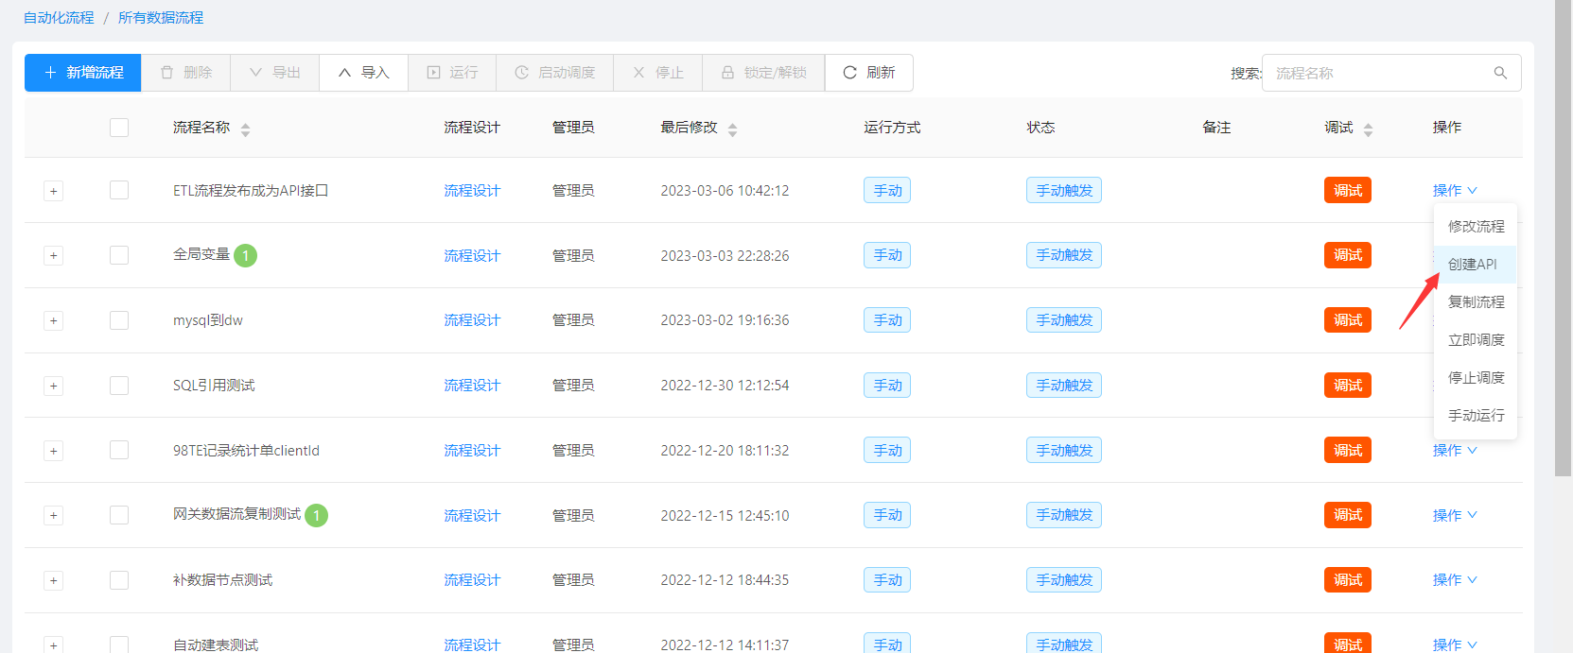Click 手动 tag in the mysql到dw row
The width and height of the screenshot is (1573, 653).
(x=887, y=320)
